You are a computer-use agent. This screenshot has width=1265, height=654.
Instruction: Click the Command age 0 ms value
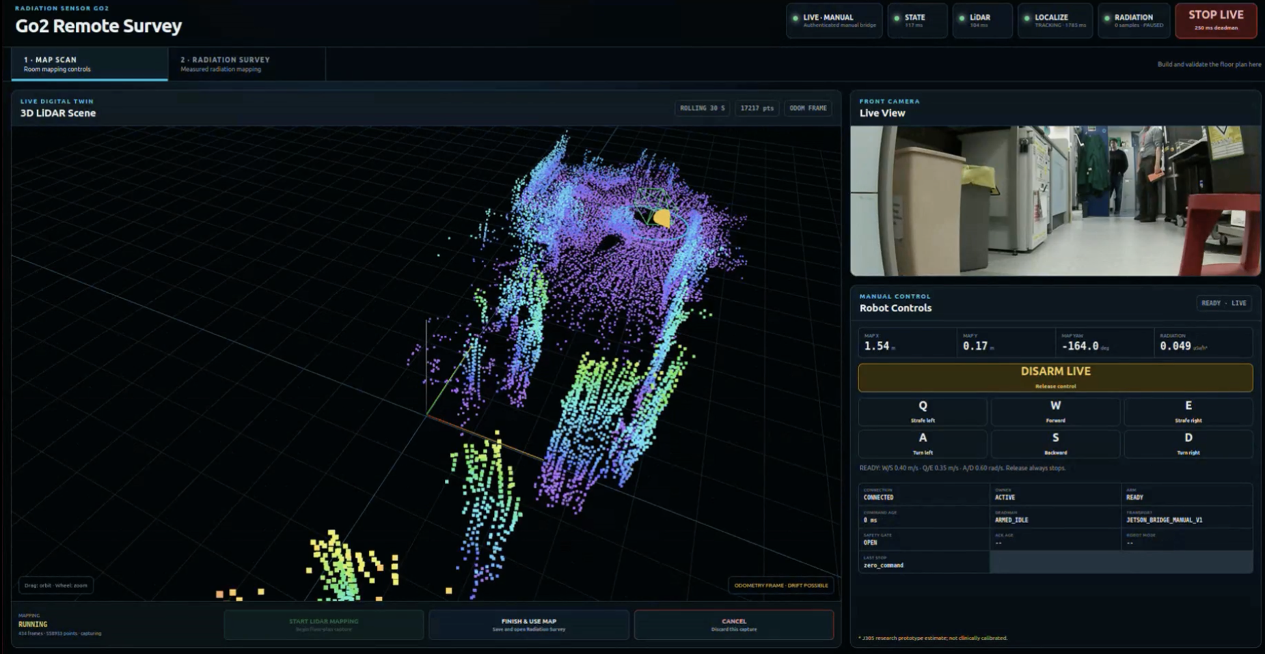pos(870,520)
